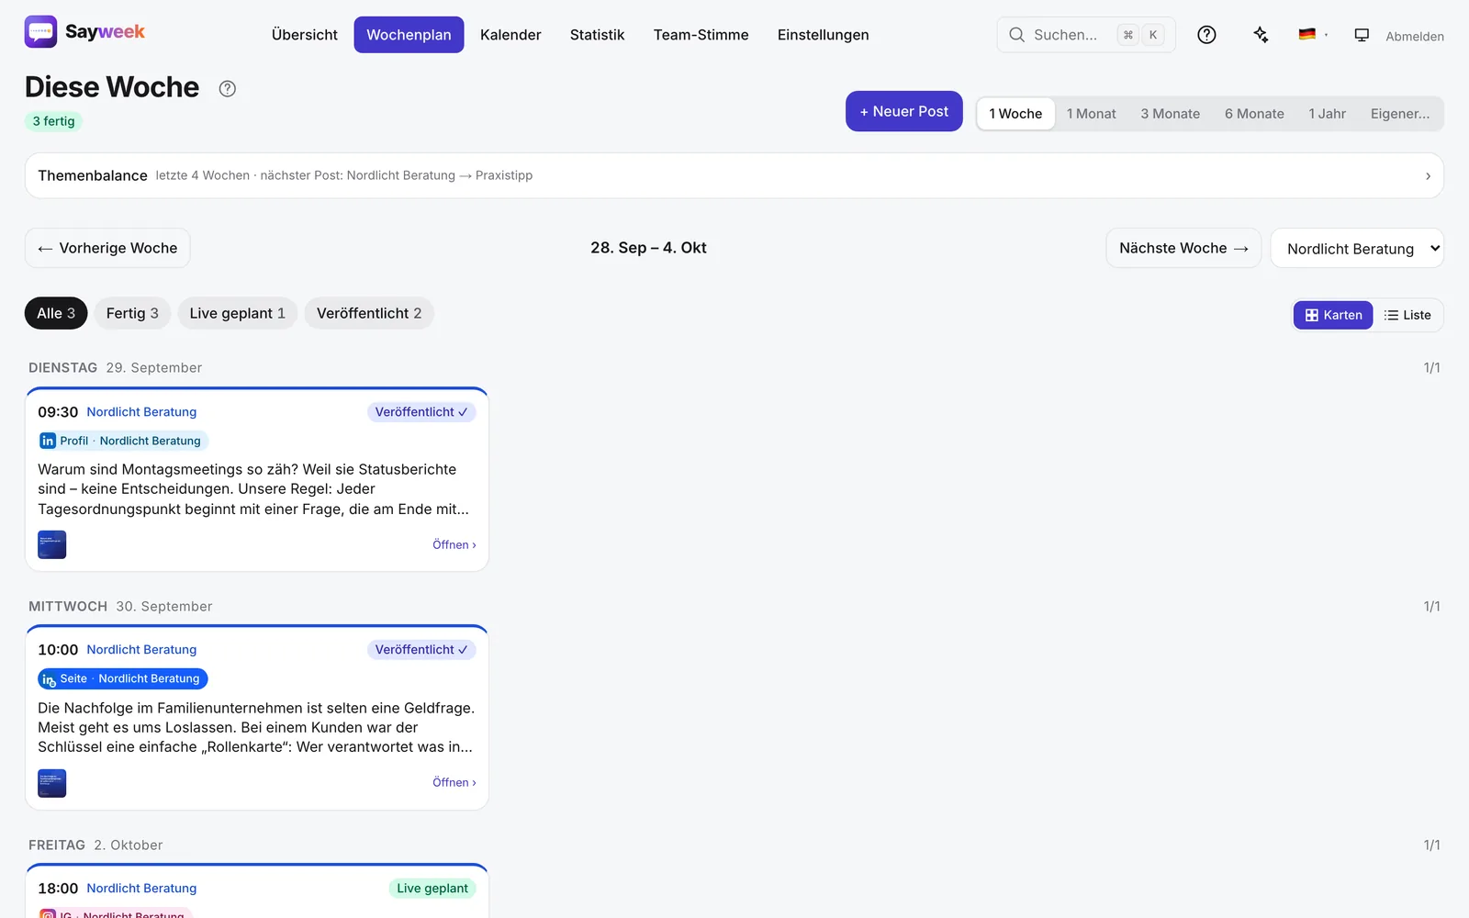Open the Nordlicht Beratung account dropdown
Viewport: 1469px width, 918px height.
[1357, 248]
